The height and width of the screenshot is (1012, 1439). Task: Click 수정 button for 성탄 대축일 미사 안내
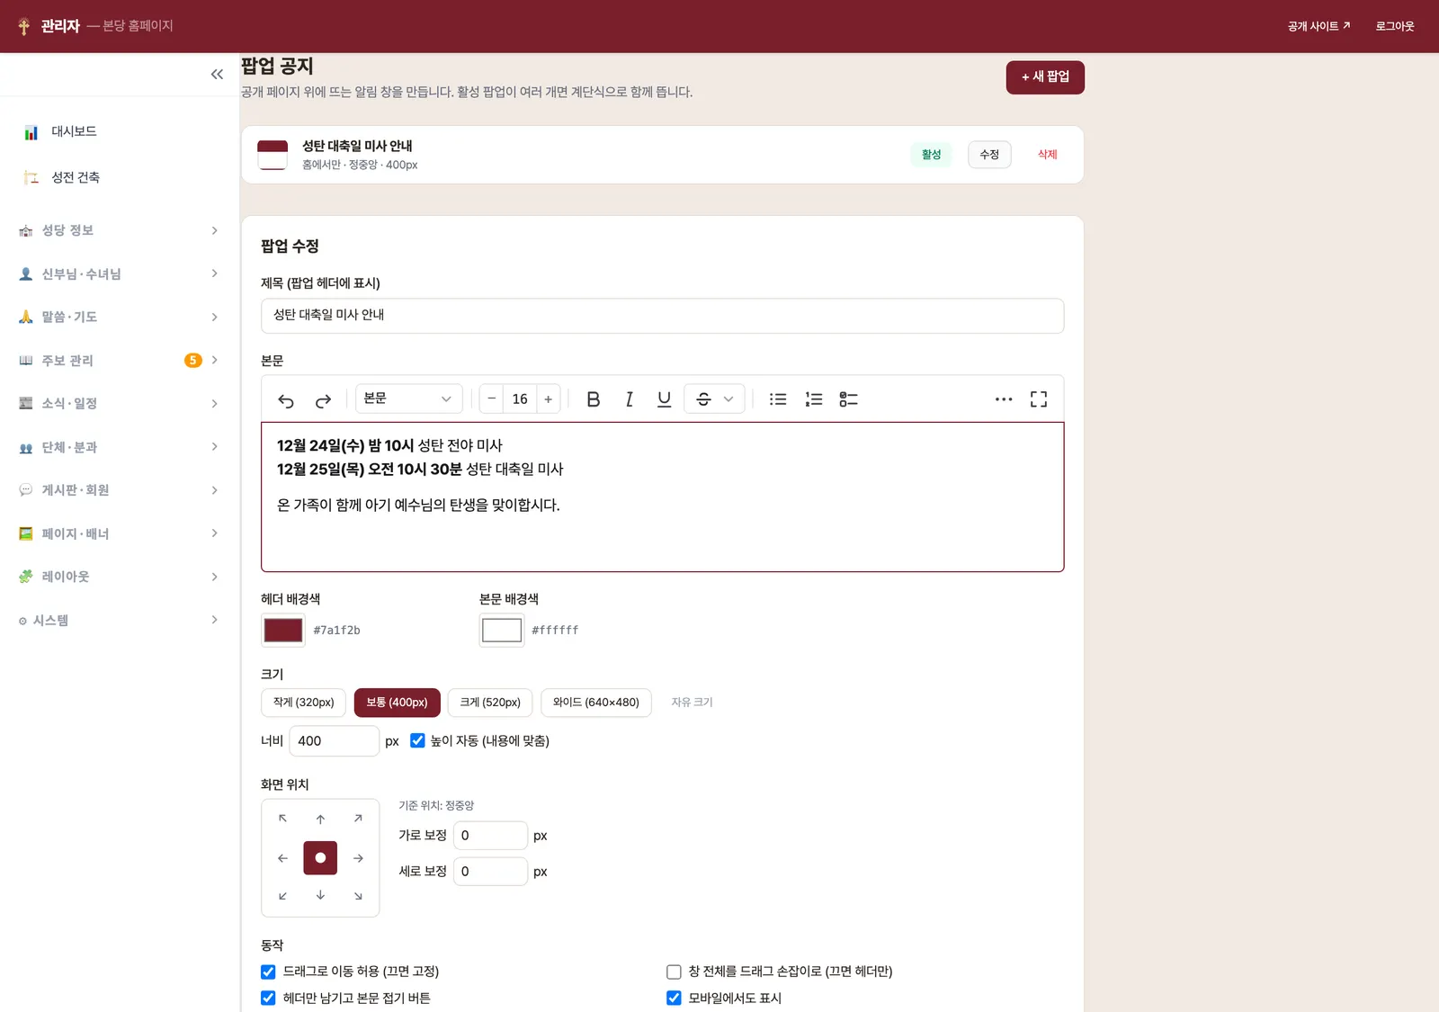point(989,155)
